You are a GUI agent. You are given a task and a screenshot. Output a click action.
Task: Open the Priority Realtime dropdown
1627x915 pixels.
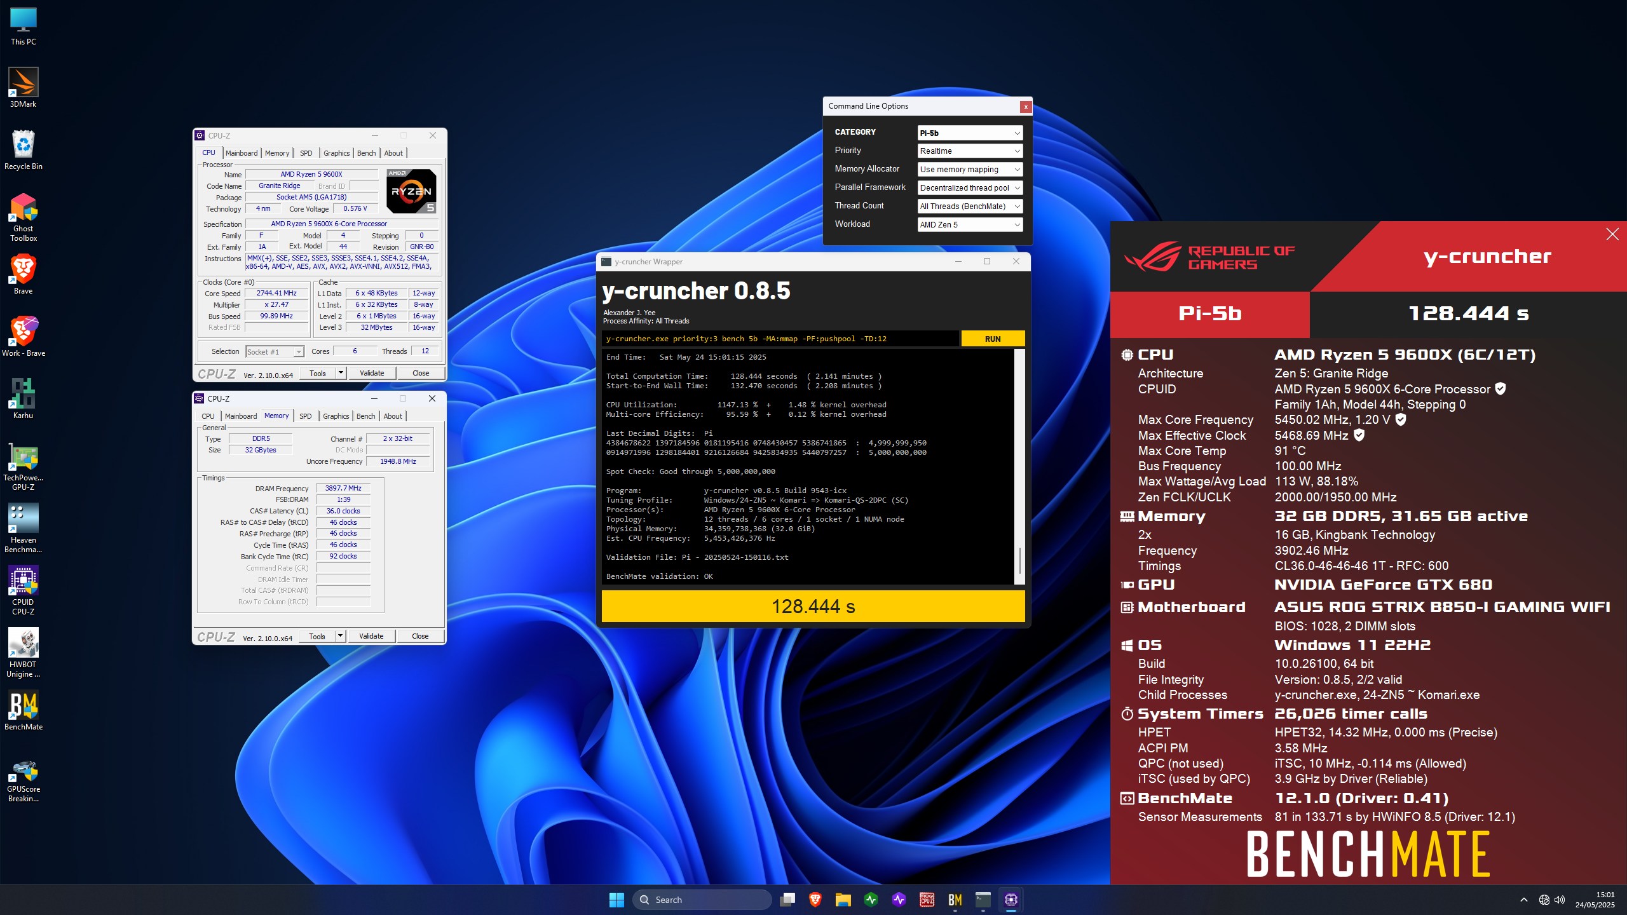tap(970, 151)
